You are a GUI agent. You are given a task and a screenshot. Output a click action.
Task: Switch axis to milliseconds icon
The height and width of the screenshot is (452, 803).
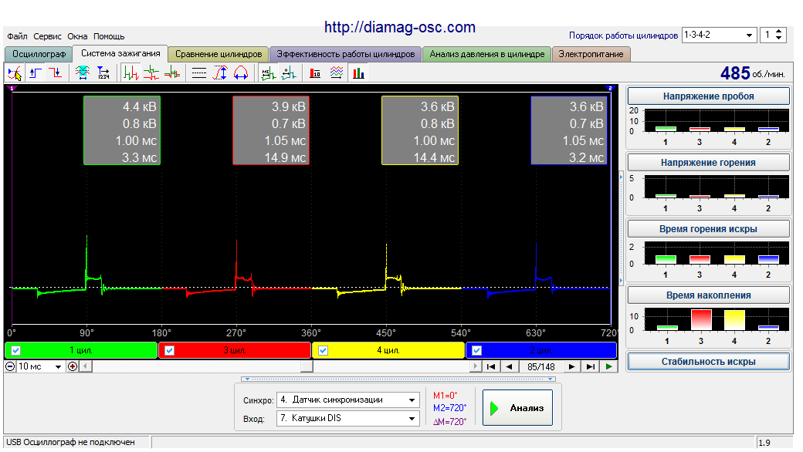(268, 73)
